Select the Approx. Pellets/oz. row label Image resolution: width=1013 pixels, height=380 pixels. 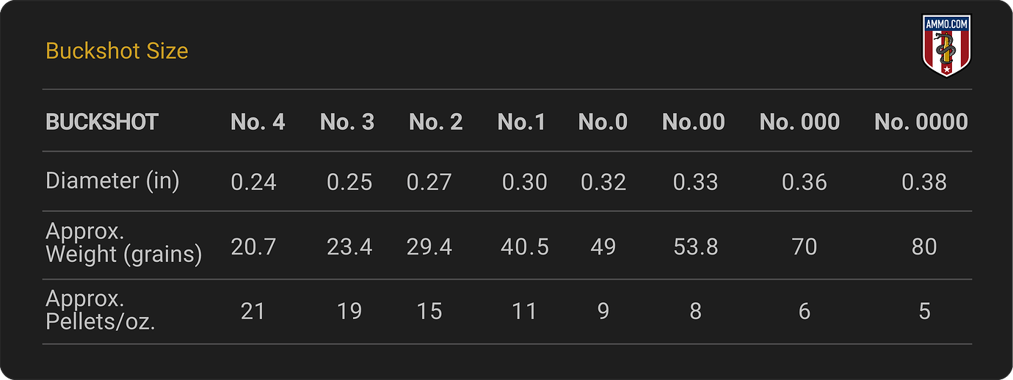(x=101, y=311)
